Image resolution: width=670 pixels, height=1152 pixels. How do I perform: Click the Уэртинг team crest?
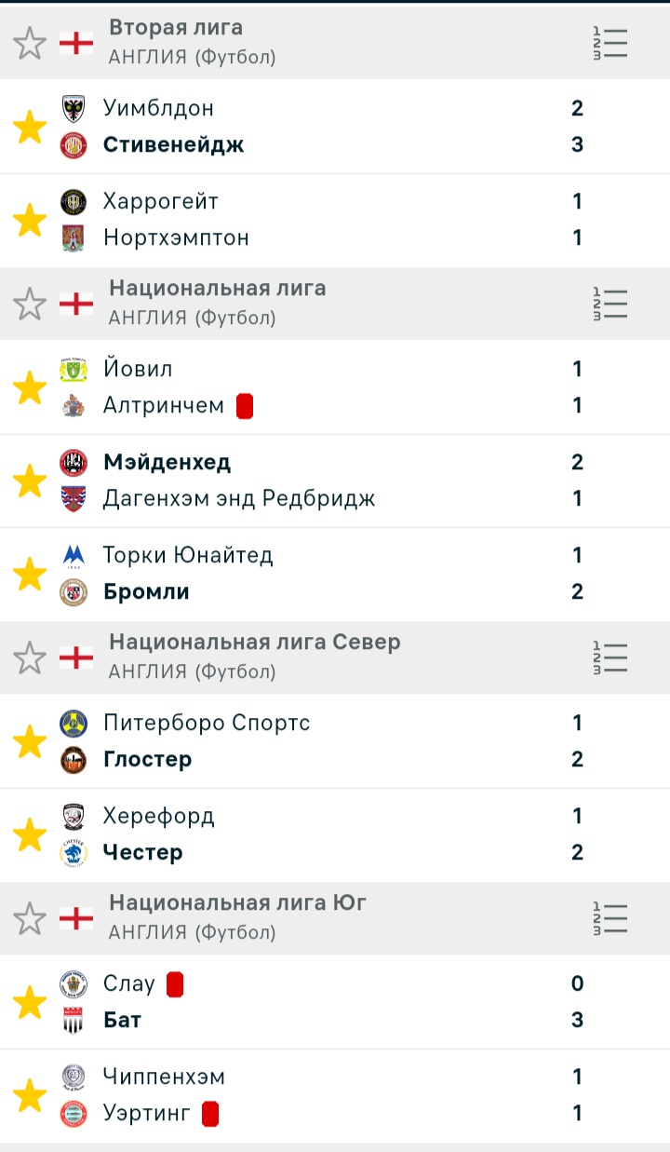[x=74, y=1113]
